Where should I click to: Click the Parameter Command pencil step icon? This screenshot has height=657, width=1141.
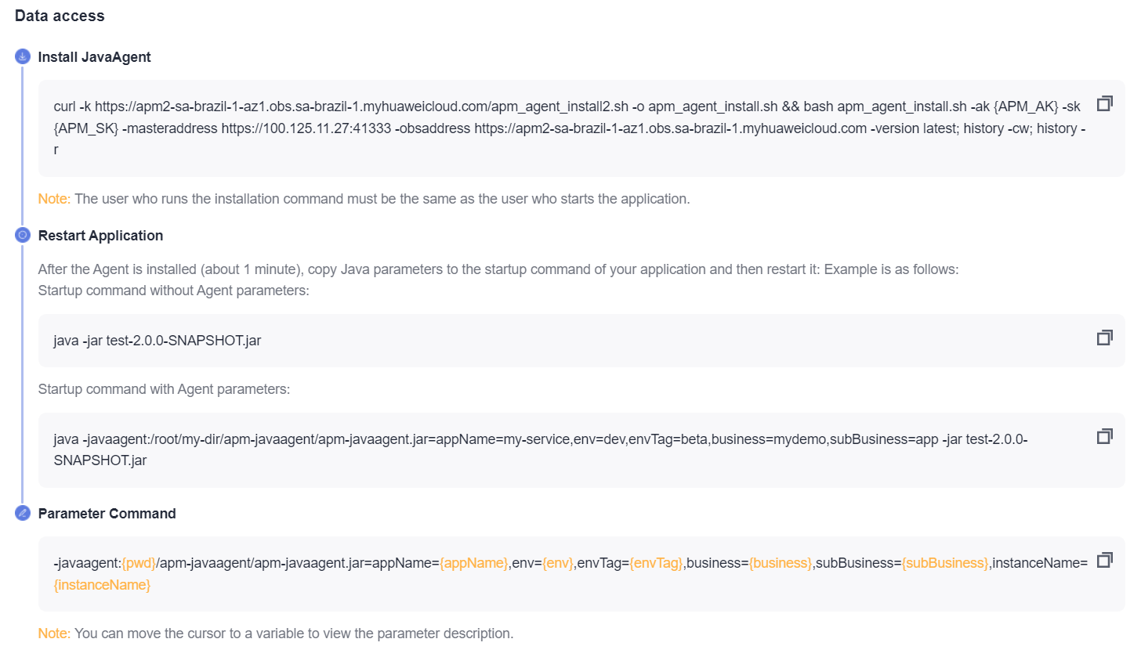tap(23, 514)
